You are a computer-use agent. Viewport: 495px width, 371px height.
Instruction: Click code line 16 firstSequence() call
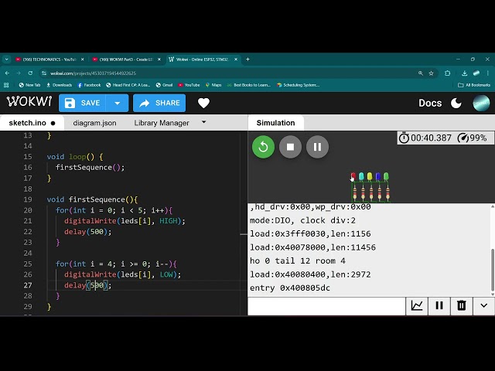pos(90,167)
